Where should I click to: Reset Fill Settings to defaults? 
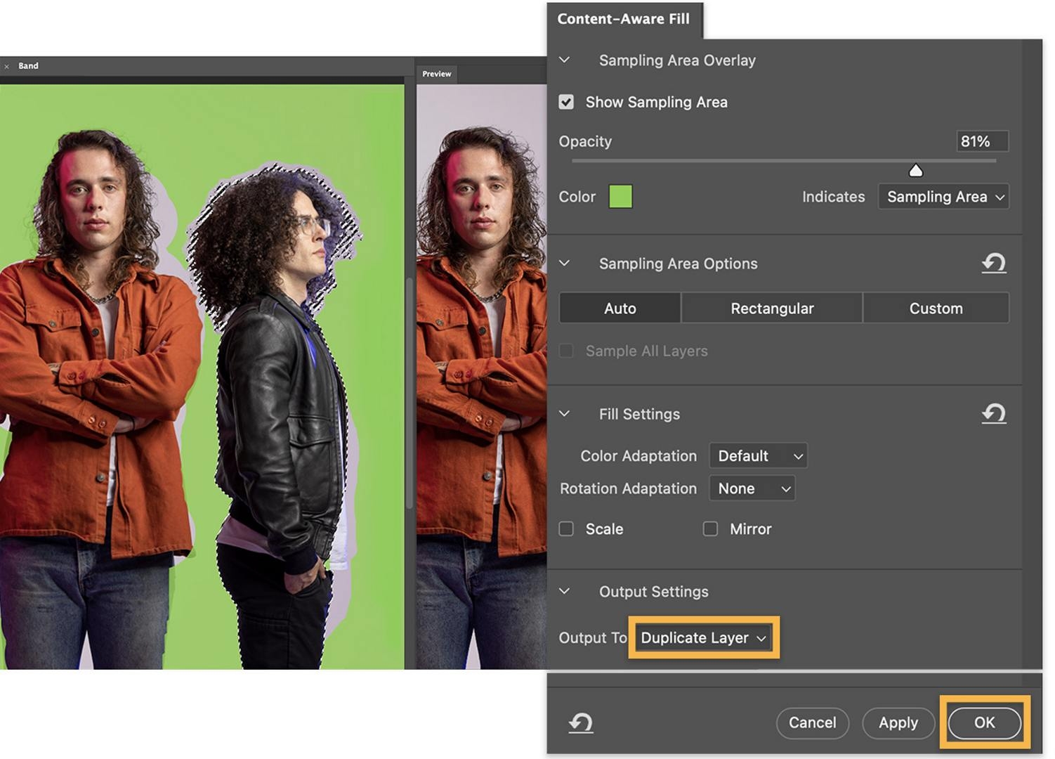[x=994, y=414]
